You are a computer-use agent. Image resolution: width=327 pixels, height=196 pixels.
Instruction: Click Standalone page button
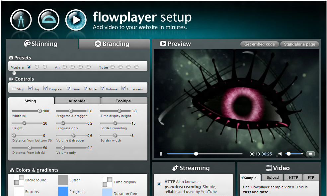[299, 44]
